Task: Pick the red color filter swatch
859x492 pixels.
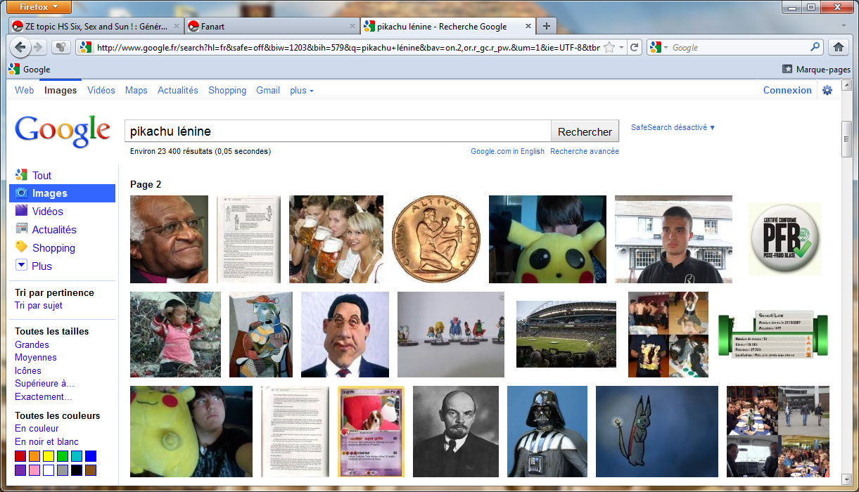Action: (20, 456)
